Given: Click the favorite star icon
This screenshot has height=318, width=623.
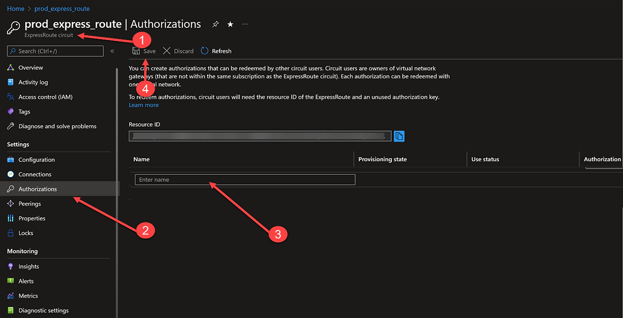Looking at the screenshot, I should click(230, 24).
